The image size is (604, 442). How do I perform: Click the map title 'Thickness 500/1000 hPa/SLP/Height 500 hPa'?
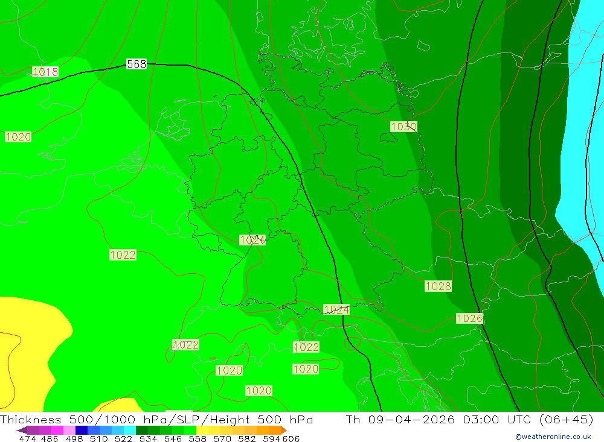click(x=156, y=419)
